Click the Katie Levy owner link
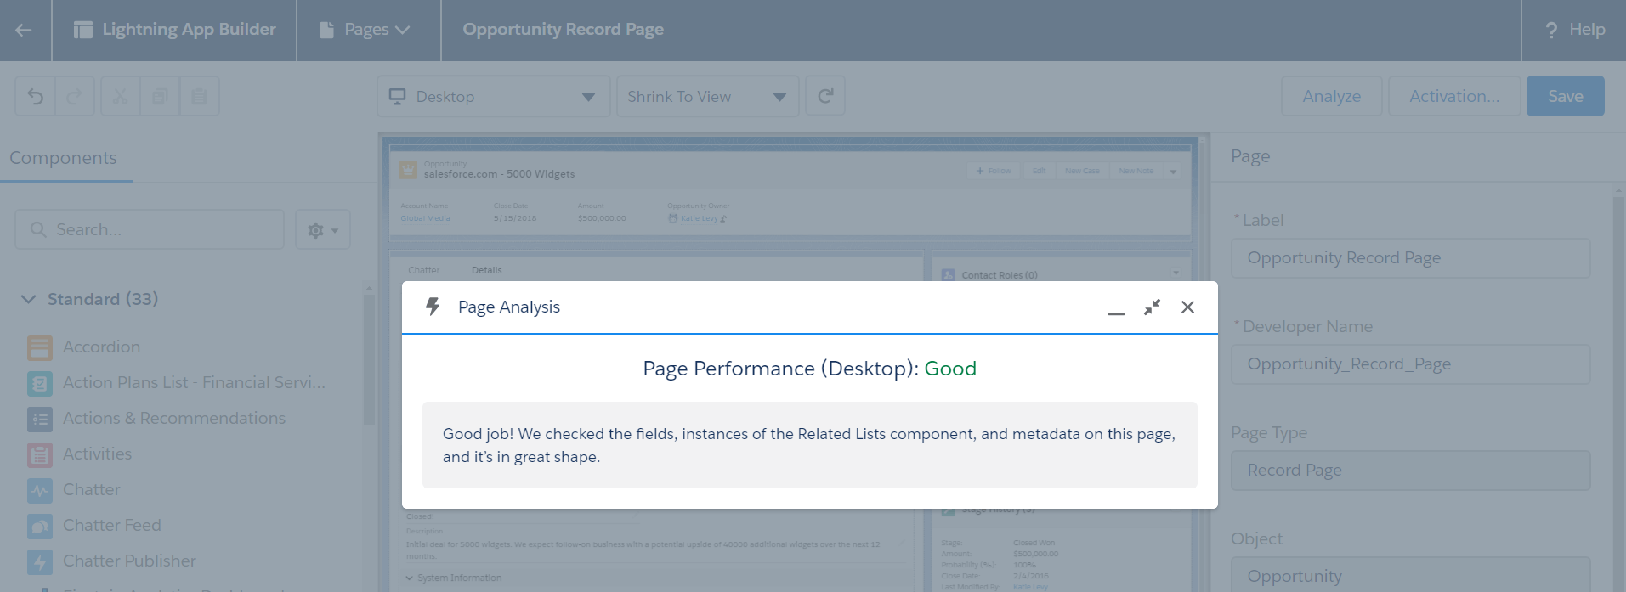This screenshot has height=592, width=1626. coord(699,218)
